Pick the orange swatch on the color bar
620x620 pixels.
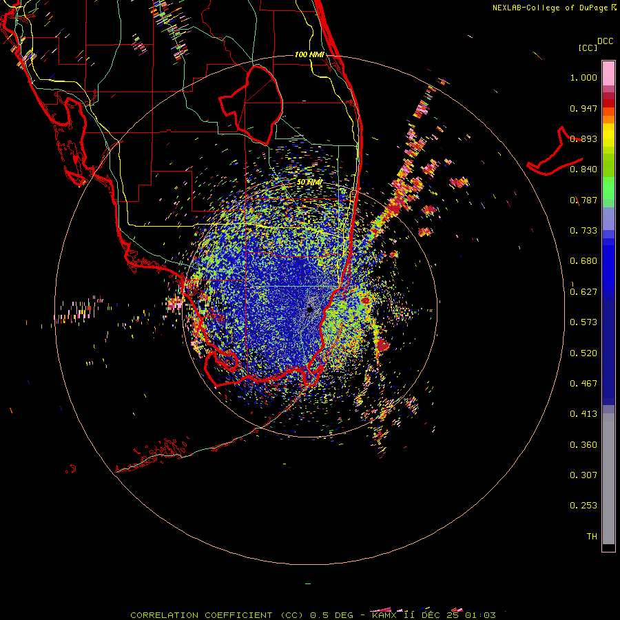(608, 119)
